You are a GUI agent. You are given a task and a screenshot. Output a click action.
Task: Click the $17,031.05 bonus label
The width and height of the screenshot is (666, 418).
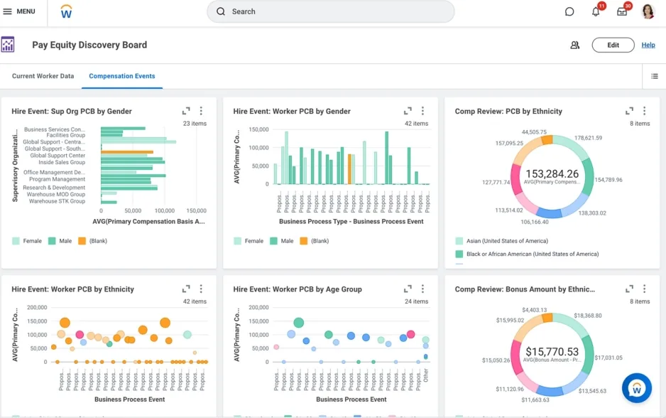point(608,358)
